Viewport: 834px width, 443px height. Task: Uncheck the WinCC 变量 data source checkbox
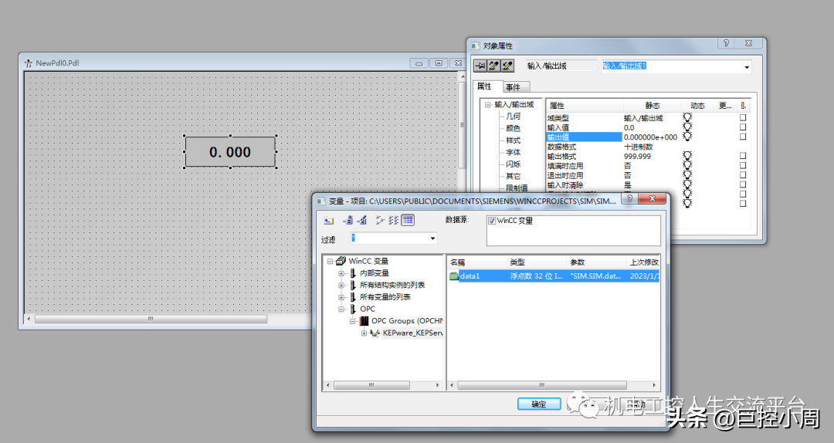pos(492,221)
